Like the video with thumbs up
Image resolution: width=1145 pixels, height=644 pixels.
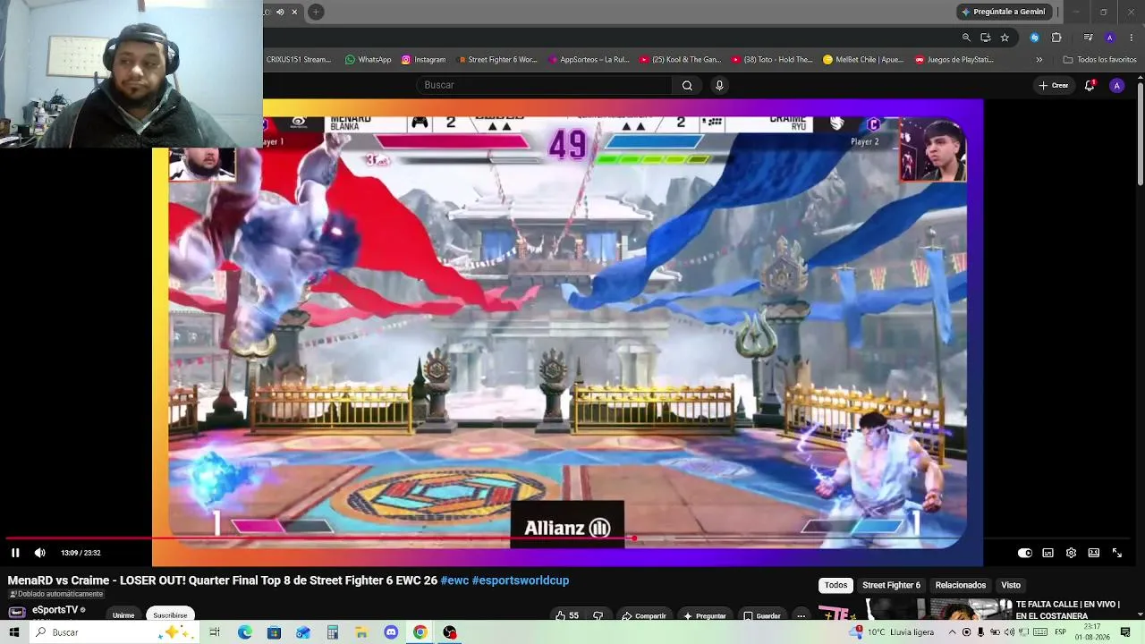567,615
